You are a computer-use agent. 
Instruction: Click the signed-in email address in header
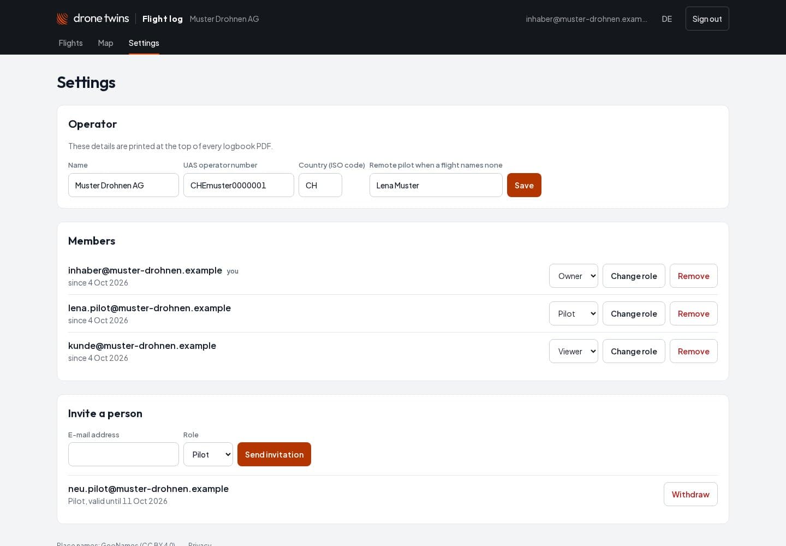click(587, 19)
